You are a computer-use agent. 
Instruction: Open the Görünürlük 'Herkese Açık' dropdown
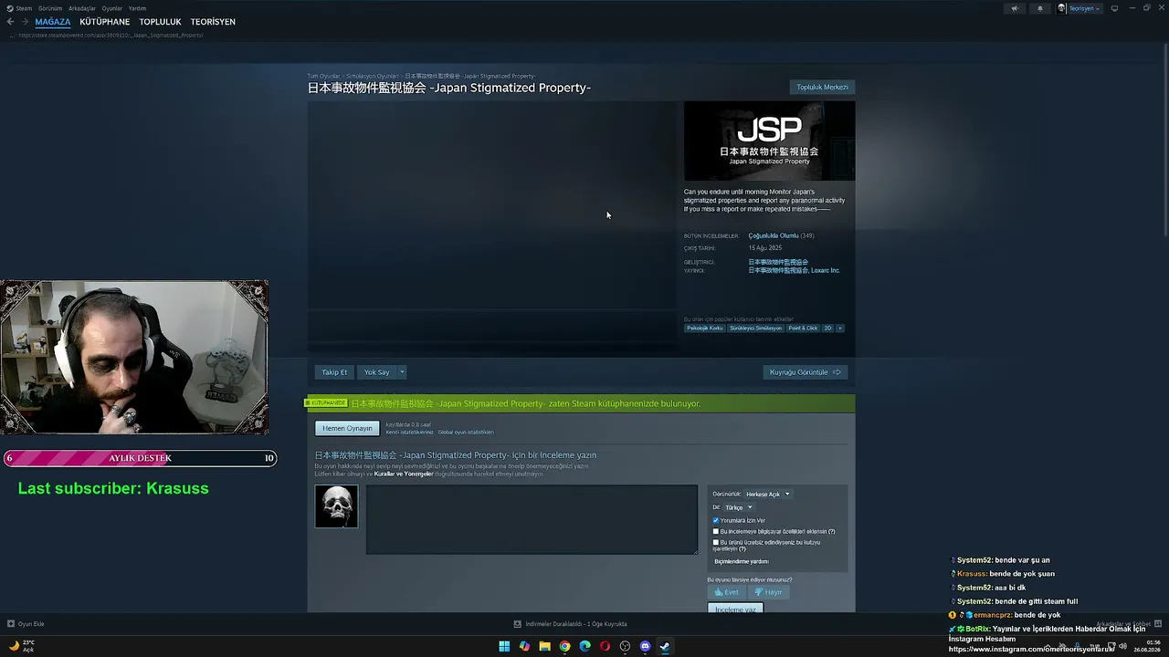[768, 495]
